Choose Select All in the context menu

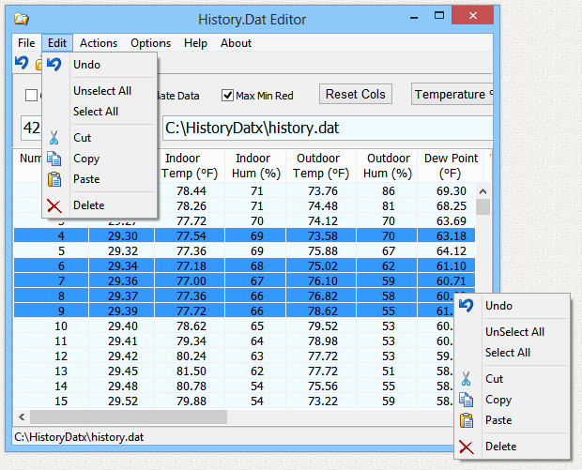508,353
